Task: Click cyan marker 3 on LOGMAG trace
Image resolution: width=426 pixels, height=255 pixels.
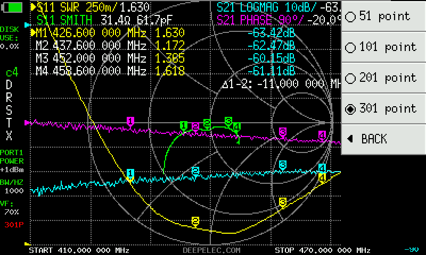Action: pos(283,165)
